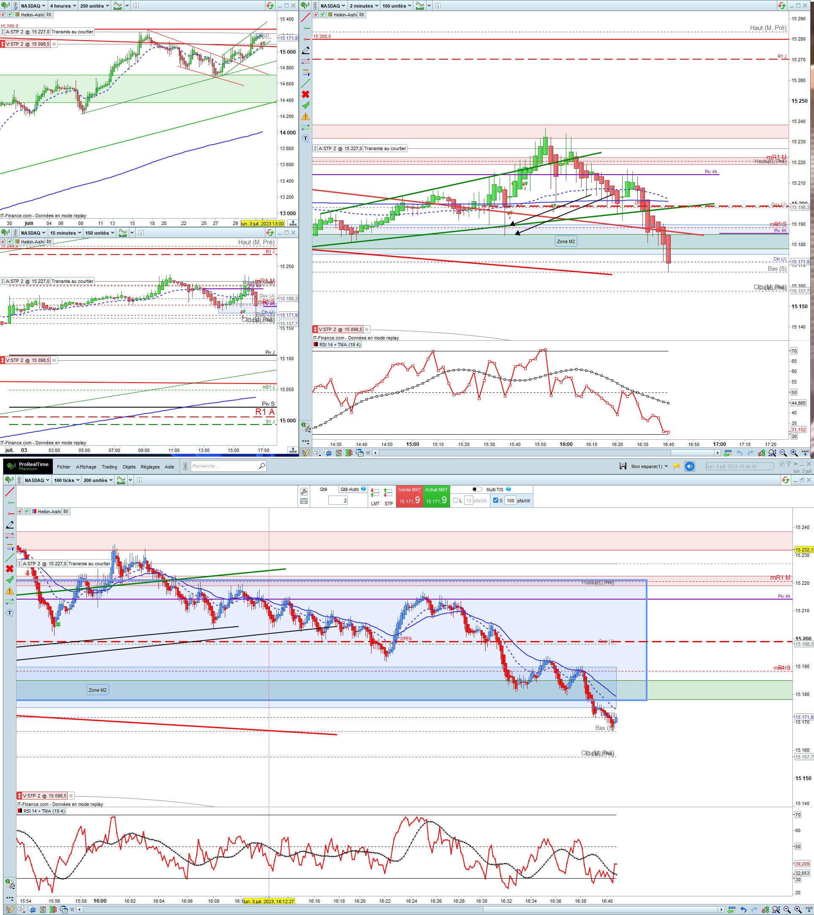Enable the L limit checkbox
Screen dimensions: 814x915
tap(456, 501)
